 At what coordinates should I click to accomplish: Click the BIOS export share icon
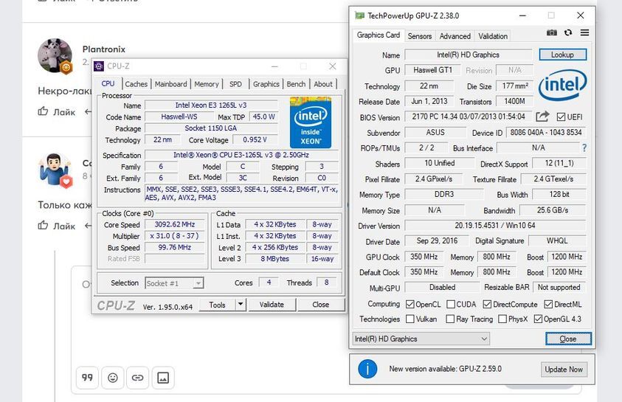[x=542, y=117]
